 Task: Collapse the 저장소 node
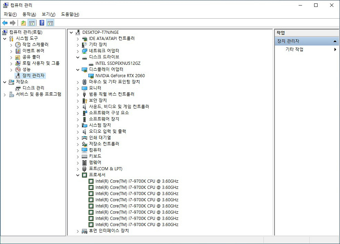point(5,82)
